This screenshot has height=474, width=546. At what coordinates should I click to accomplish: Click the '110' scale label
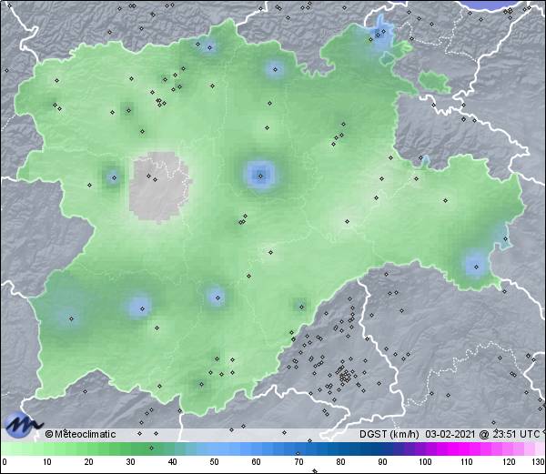click(467, 462)
